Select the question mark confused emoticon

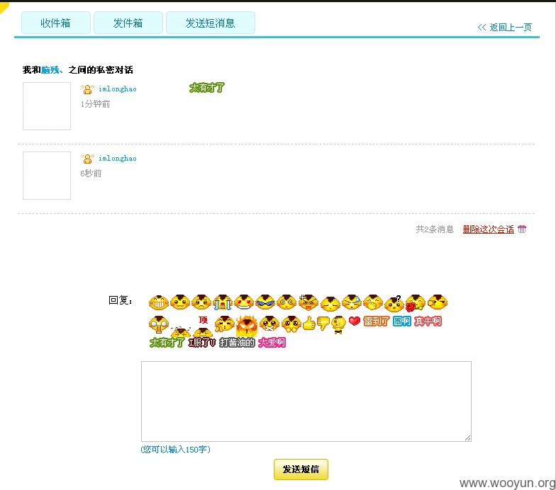394,303
